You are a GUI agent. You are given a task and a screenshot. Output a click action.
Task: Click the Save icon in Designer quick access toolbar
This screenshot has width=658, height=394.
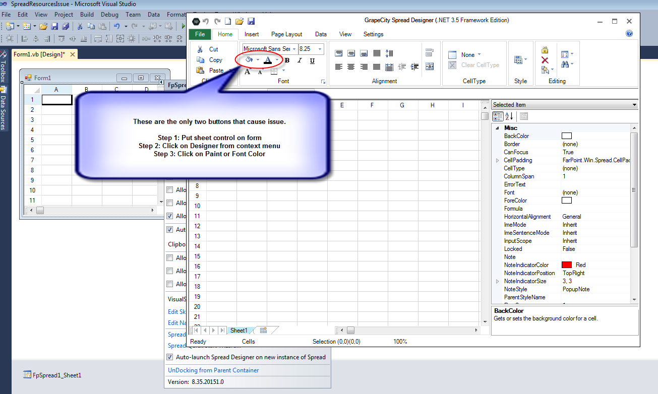pyautogui.click(x=251, y=21)
